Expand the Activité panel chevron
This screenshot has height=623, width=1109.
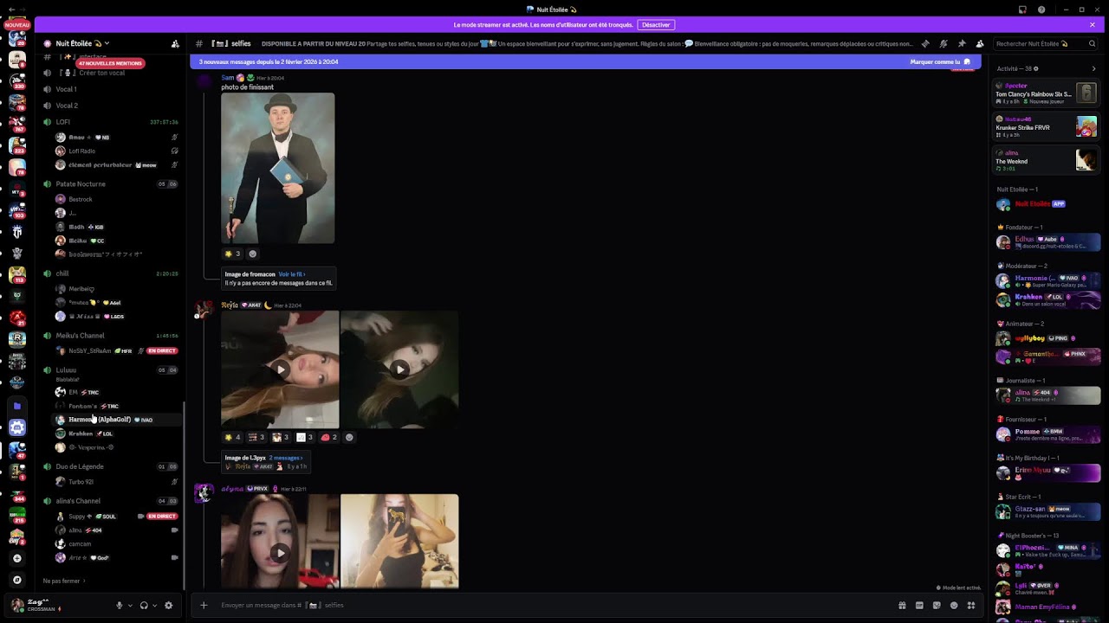click(x=1093, y=68)
